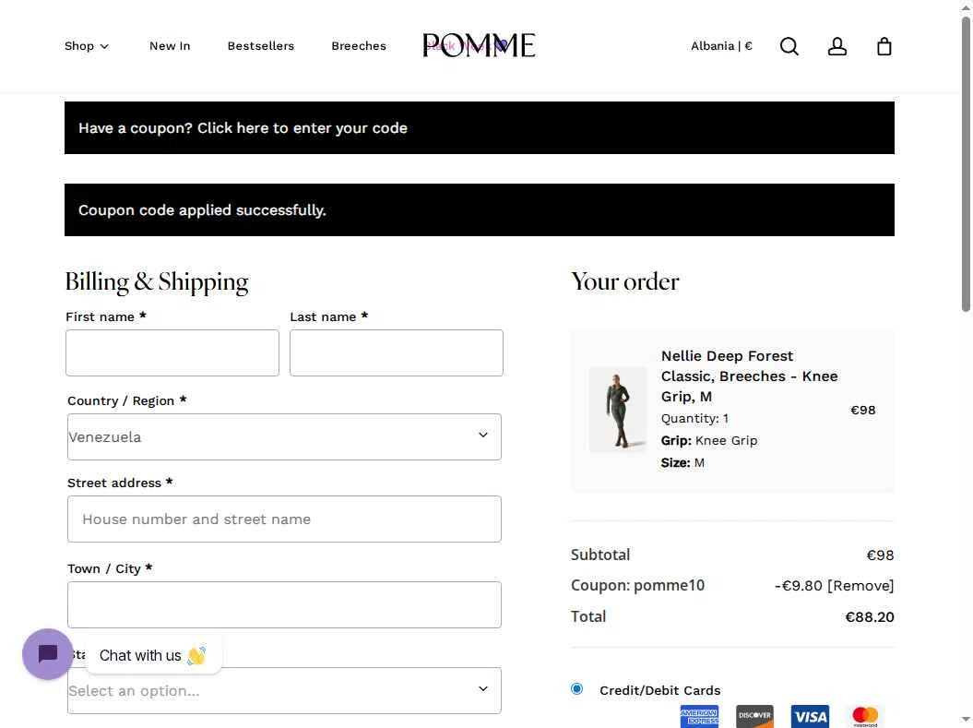Click 'Have a coupon?' enter code banner

(x=479, y=128)
